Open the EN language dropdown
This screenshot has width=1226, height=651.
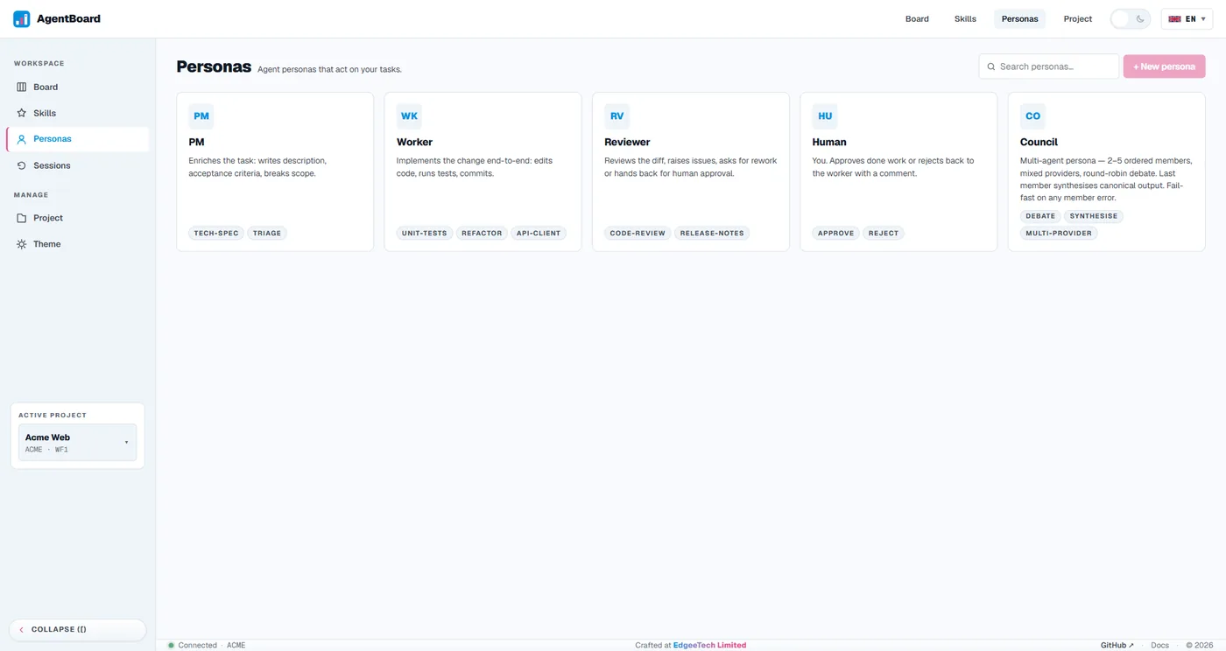[x=1187, y=18]
